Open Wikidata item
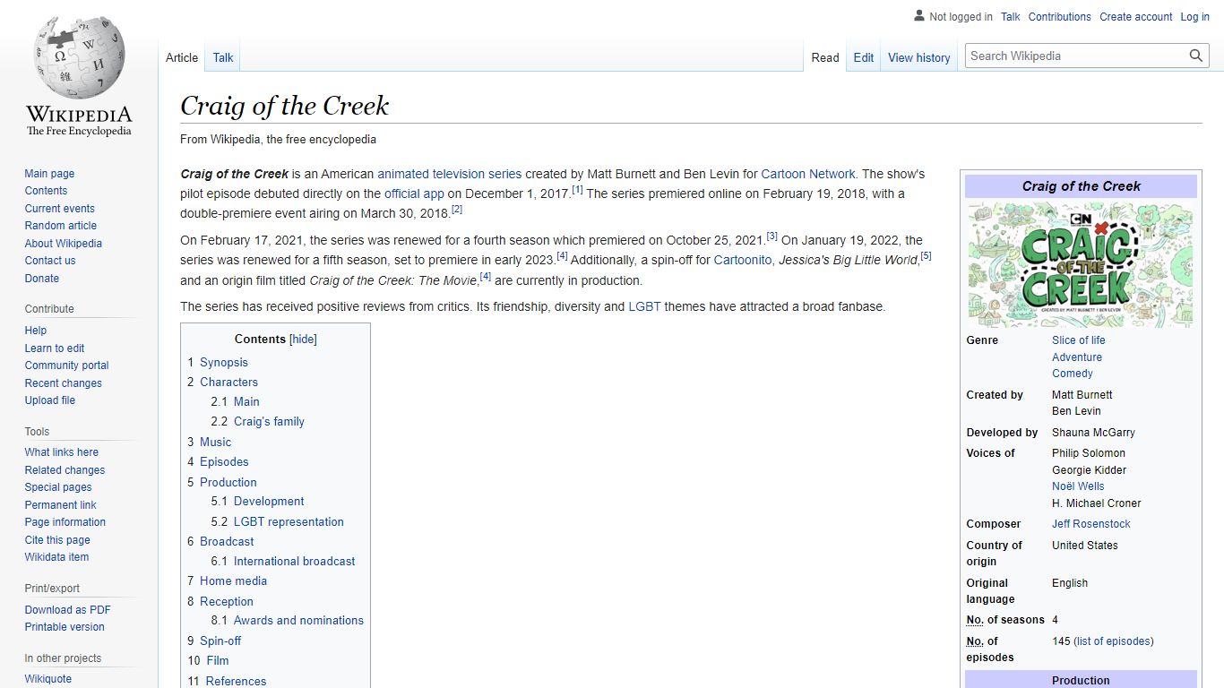 (x=56, y=557)
